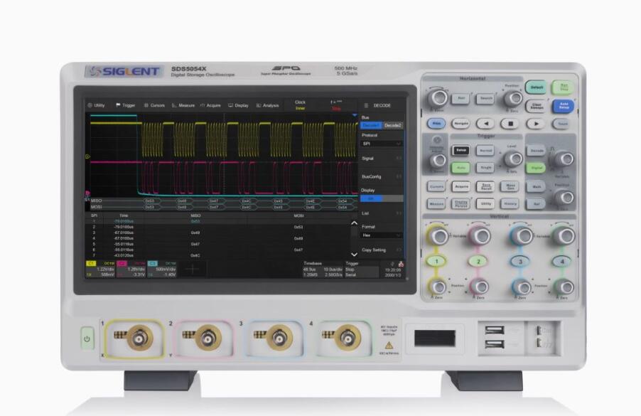The image size is (641, 416).
Task: Open the on-screen Measure menu
Action: tap(183, 105)
